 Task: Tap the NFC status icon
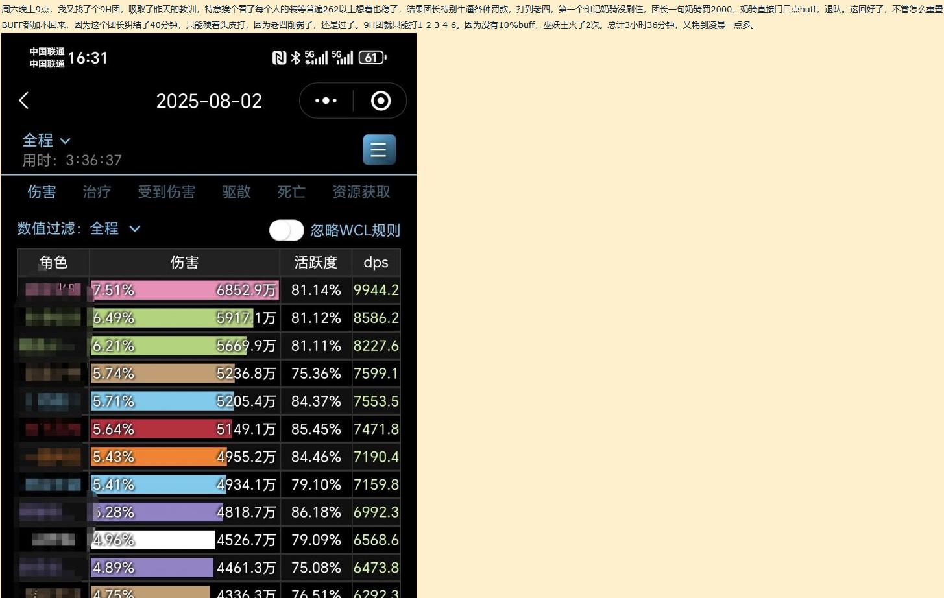pos(279,58)
